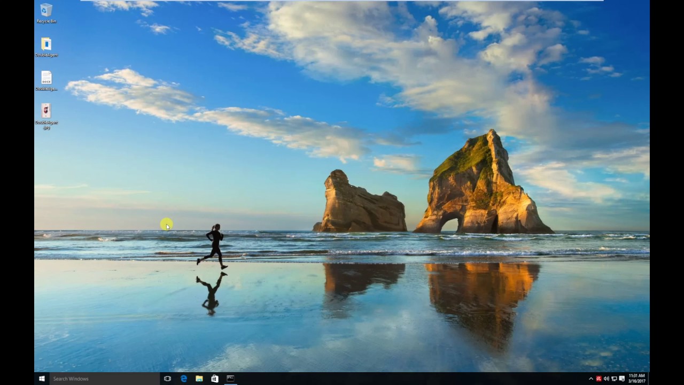
Task: Switch to the Command Prompt taskbar window
Action: point(230,379)
